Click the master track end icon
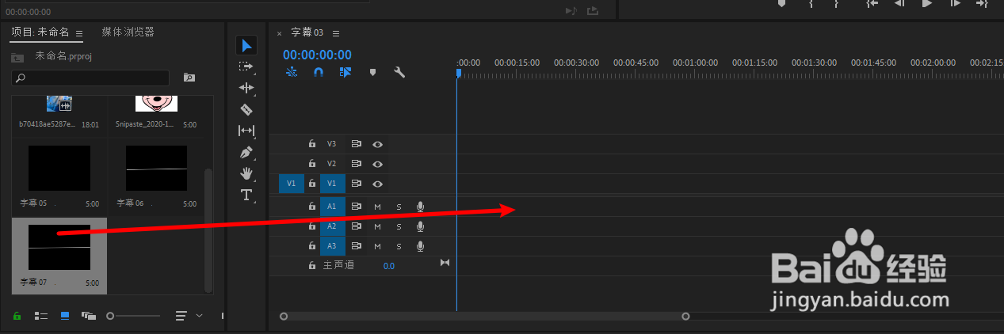Screen dimensions: 1004x334 click(445, 262)
